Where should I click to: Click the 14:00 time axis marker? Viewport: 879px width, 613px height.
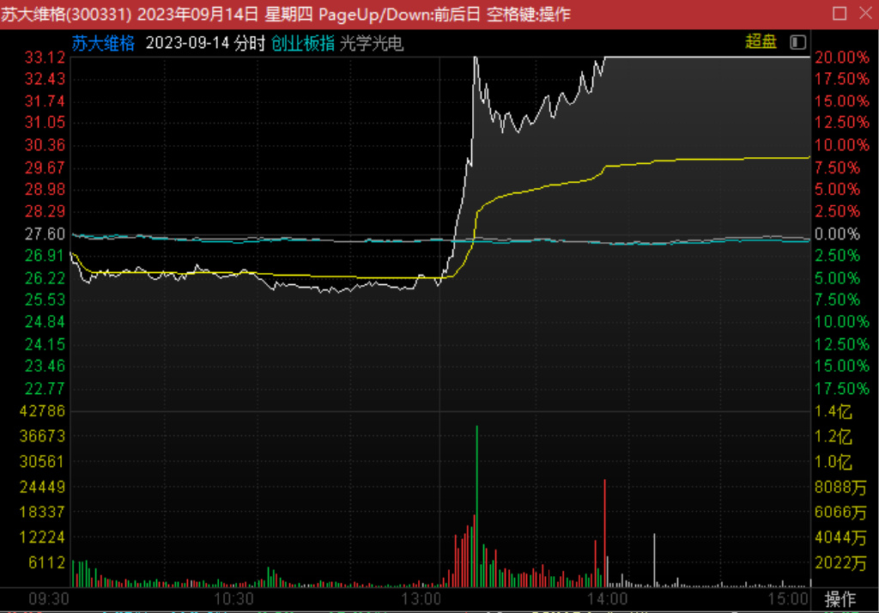coord(607,598)
